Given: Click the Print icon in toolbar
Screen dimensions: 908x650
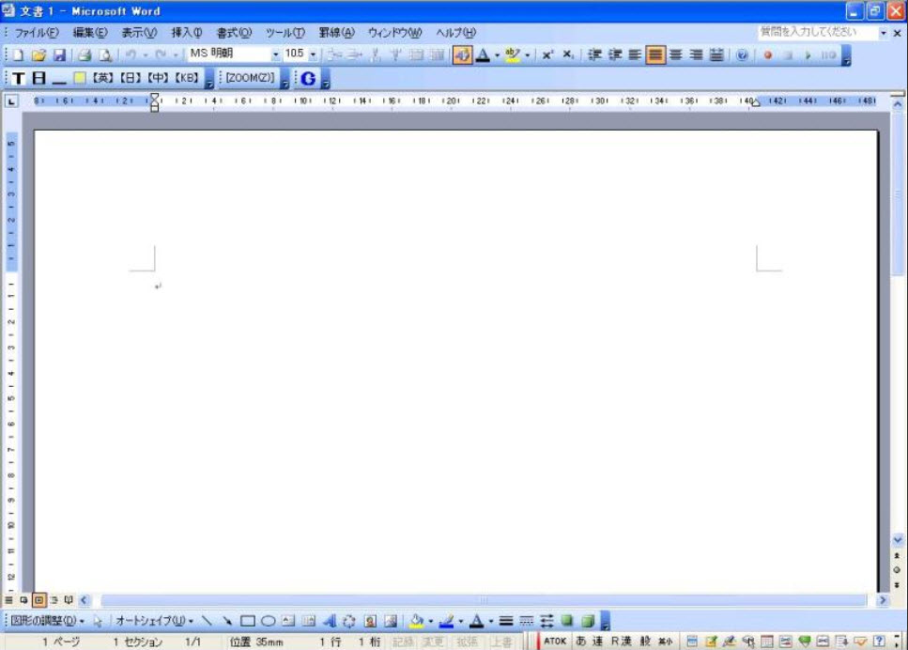Looking at the screenshot, I should pyautogui.click(x=85, y=55).
